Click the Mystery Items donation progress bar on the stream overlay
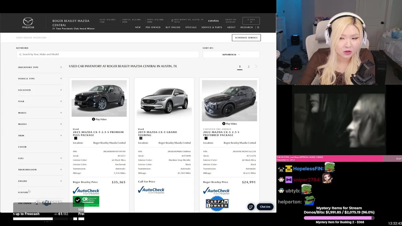Image resolution: width=402 pixels, height=226 pixels. tap(339, 218)
